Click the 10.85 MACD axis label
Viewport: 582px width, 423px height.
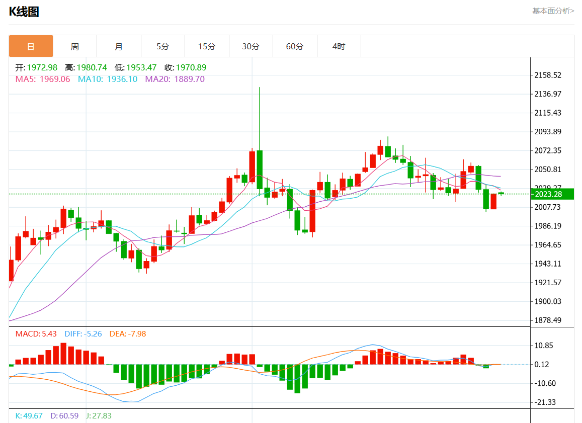[544, 346]
